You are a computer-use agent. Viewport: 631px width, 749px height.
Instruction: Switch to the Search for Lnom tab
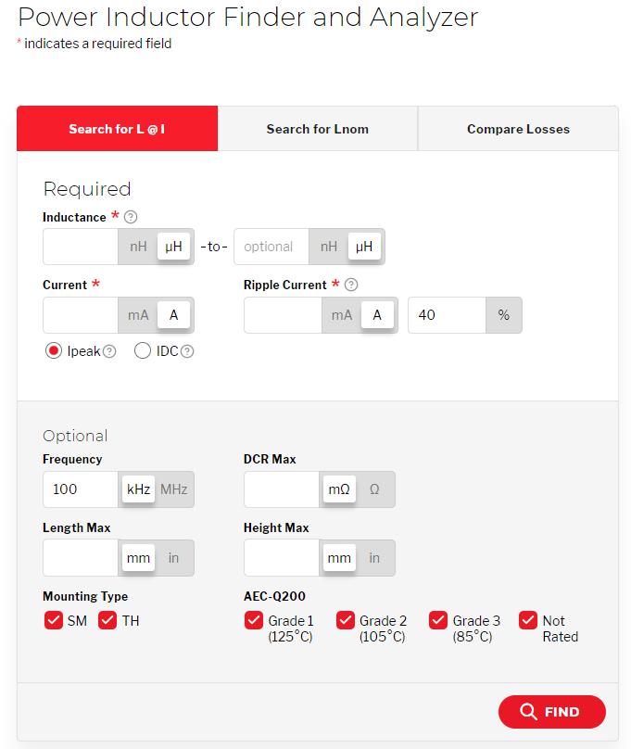[318, 129]
